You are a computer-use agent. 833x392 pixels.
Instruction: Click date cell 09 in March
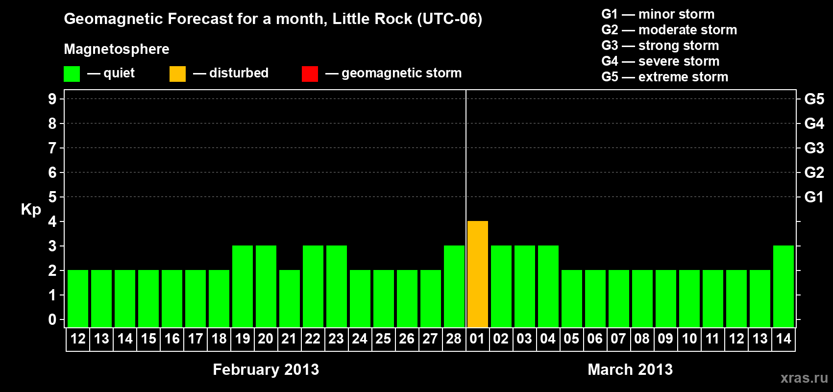[x=665, y=339]
